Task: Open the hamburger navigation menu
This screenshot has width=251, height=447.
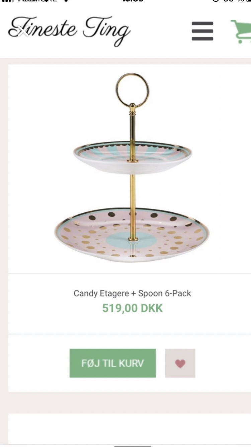Action: coord(202,31)
